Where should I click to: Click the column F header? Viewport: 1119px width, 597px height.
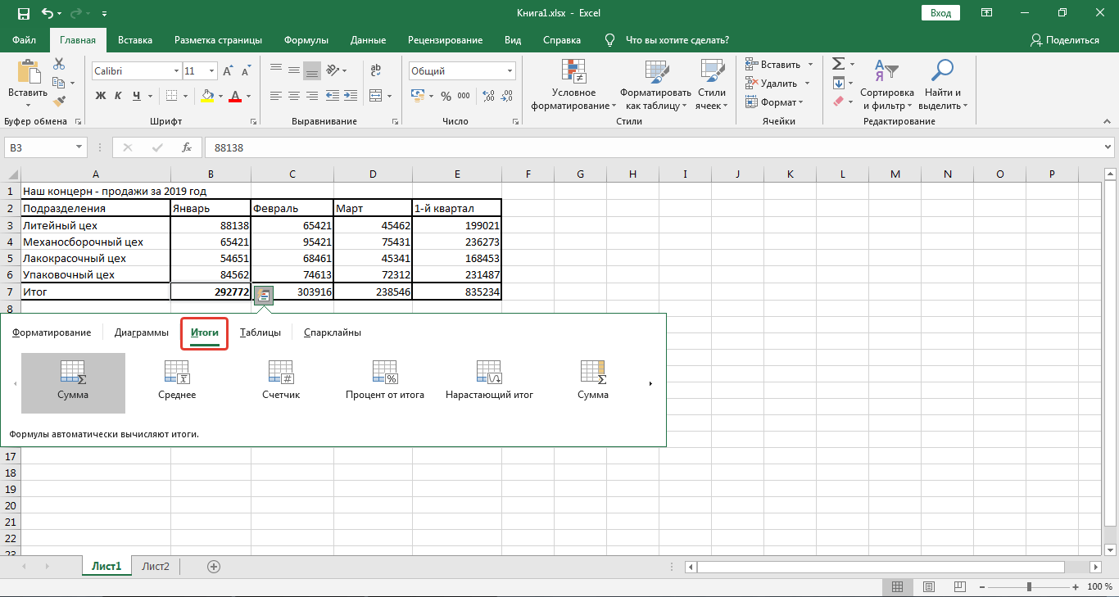coord(528,174)
